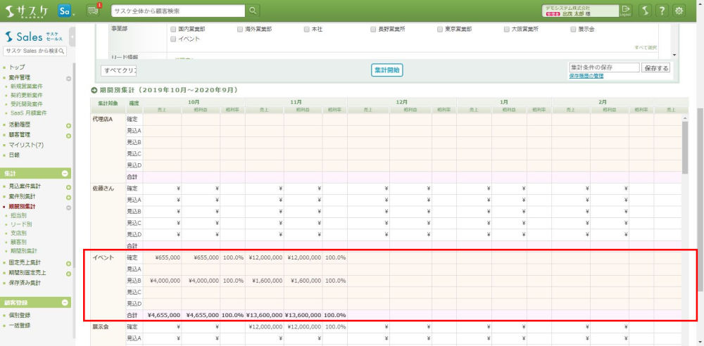The width and height of the screenshot is (704, 346).
Task: Open 契約更新案件 in sidebar
Action: 27,95
